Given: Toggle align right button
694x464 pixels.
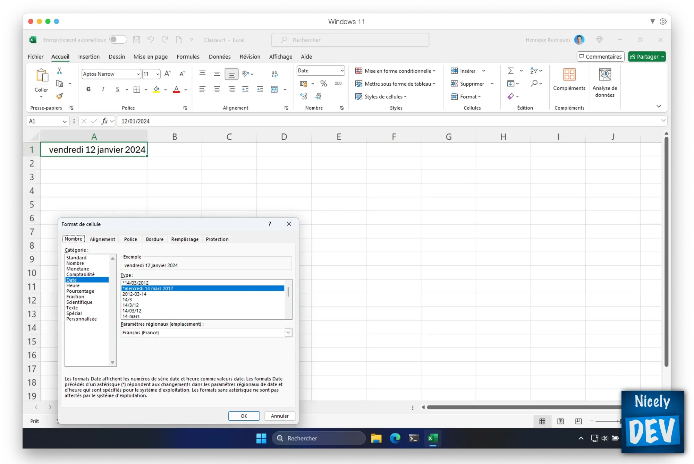Looking at the screenshot, I should pyautogui.click(x=231, y=89).
